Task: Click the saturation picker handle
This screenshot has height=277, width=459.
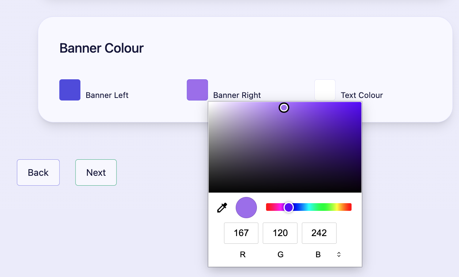Action: tap(284, 107)
